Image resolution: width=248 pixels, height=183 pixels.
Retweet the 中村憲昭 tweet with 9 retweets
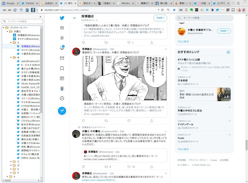coord(106,167)
